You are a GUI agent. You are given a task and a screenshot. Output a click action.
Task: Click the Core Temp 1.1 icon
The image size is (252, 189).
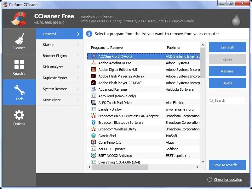click(x=93, y=142)
